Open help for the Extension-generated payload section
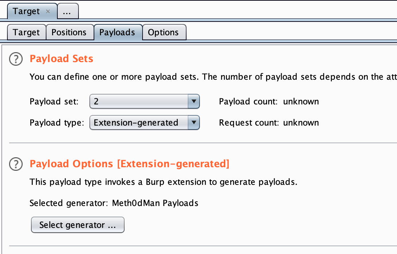The width and height of the screenshot is (397, 254). (15, 164)
